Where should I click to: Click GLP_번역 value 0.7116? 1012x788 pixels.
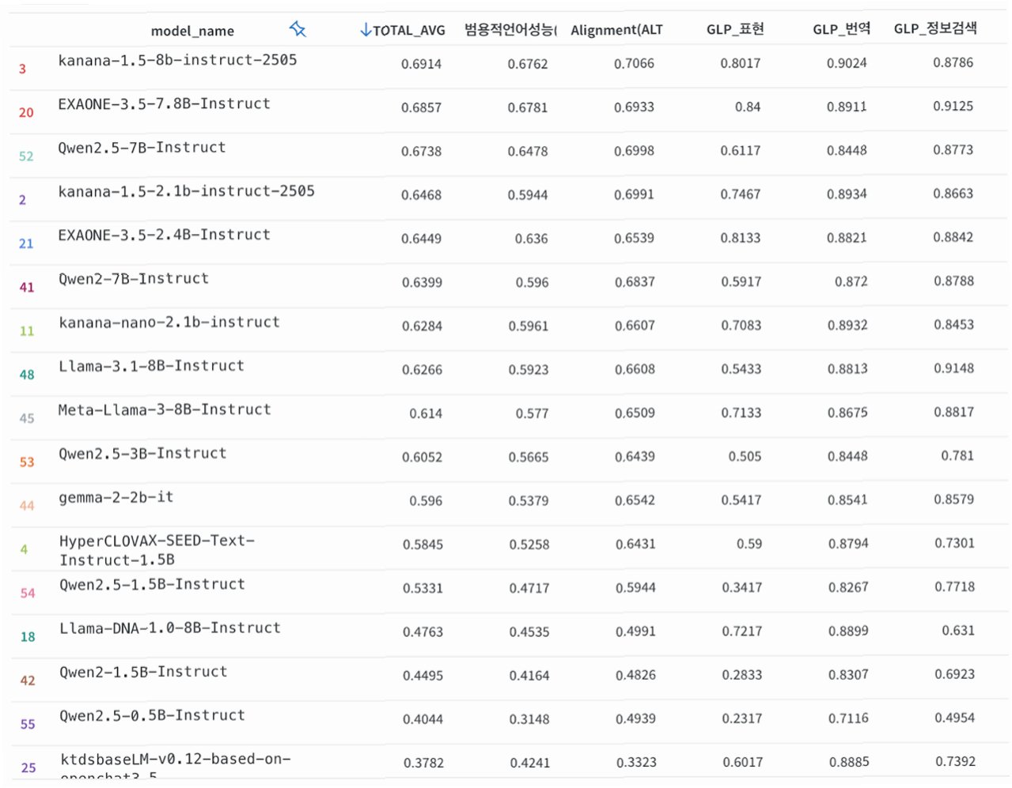pos(848,718)
